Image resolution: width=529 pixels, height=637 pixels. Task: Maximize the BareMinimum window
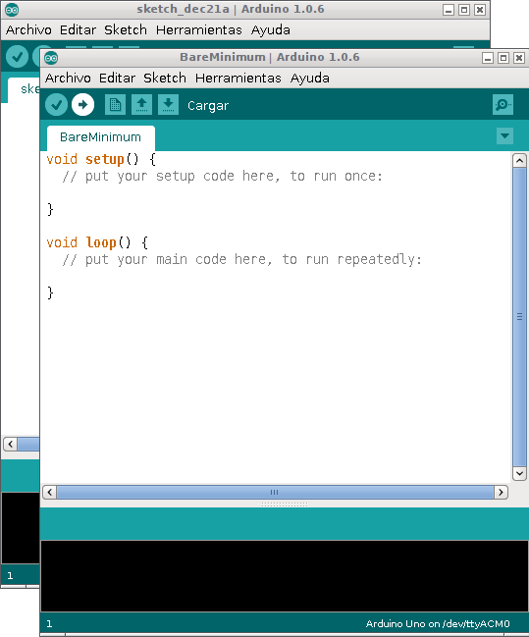click(x=503, y=58)
